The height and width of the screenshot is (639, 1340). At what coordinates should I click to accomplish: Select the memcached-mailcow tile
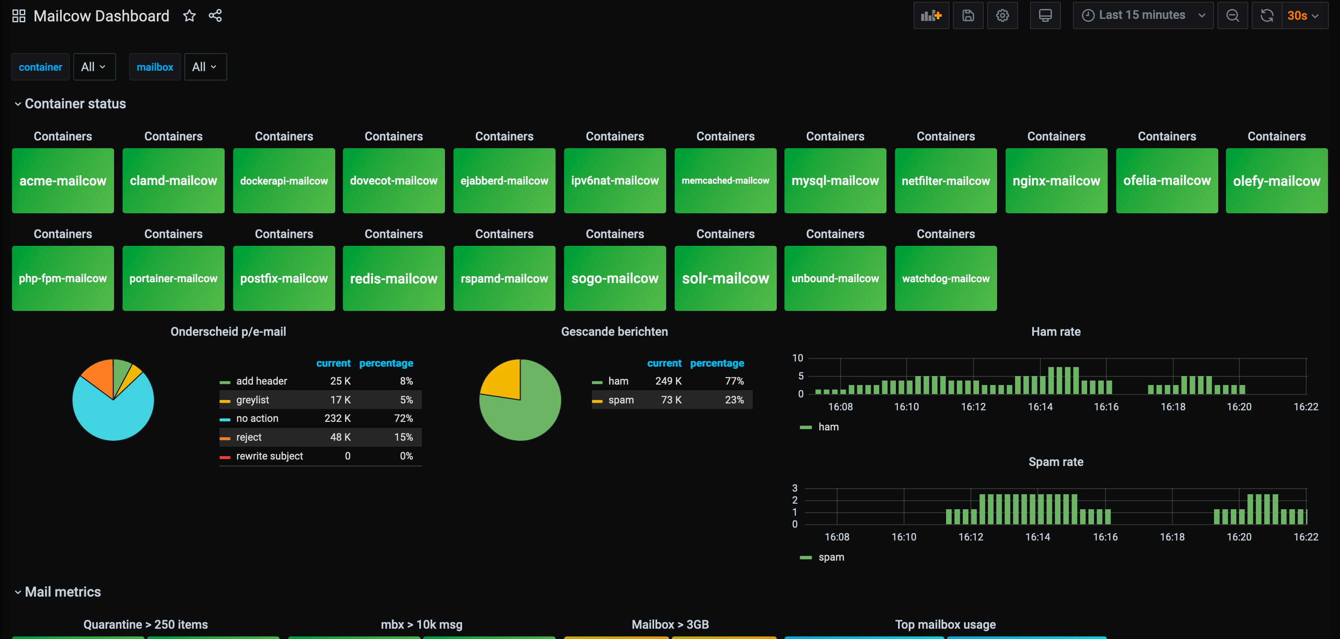726,180
